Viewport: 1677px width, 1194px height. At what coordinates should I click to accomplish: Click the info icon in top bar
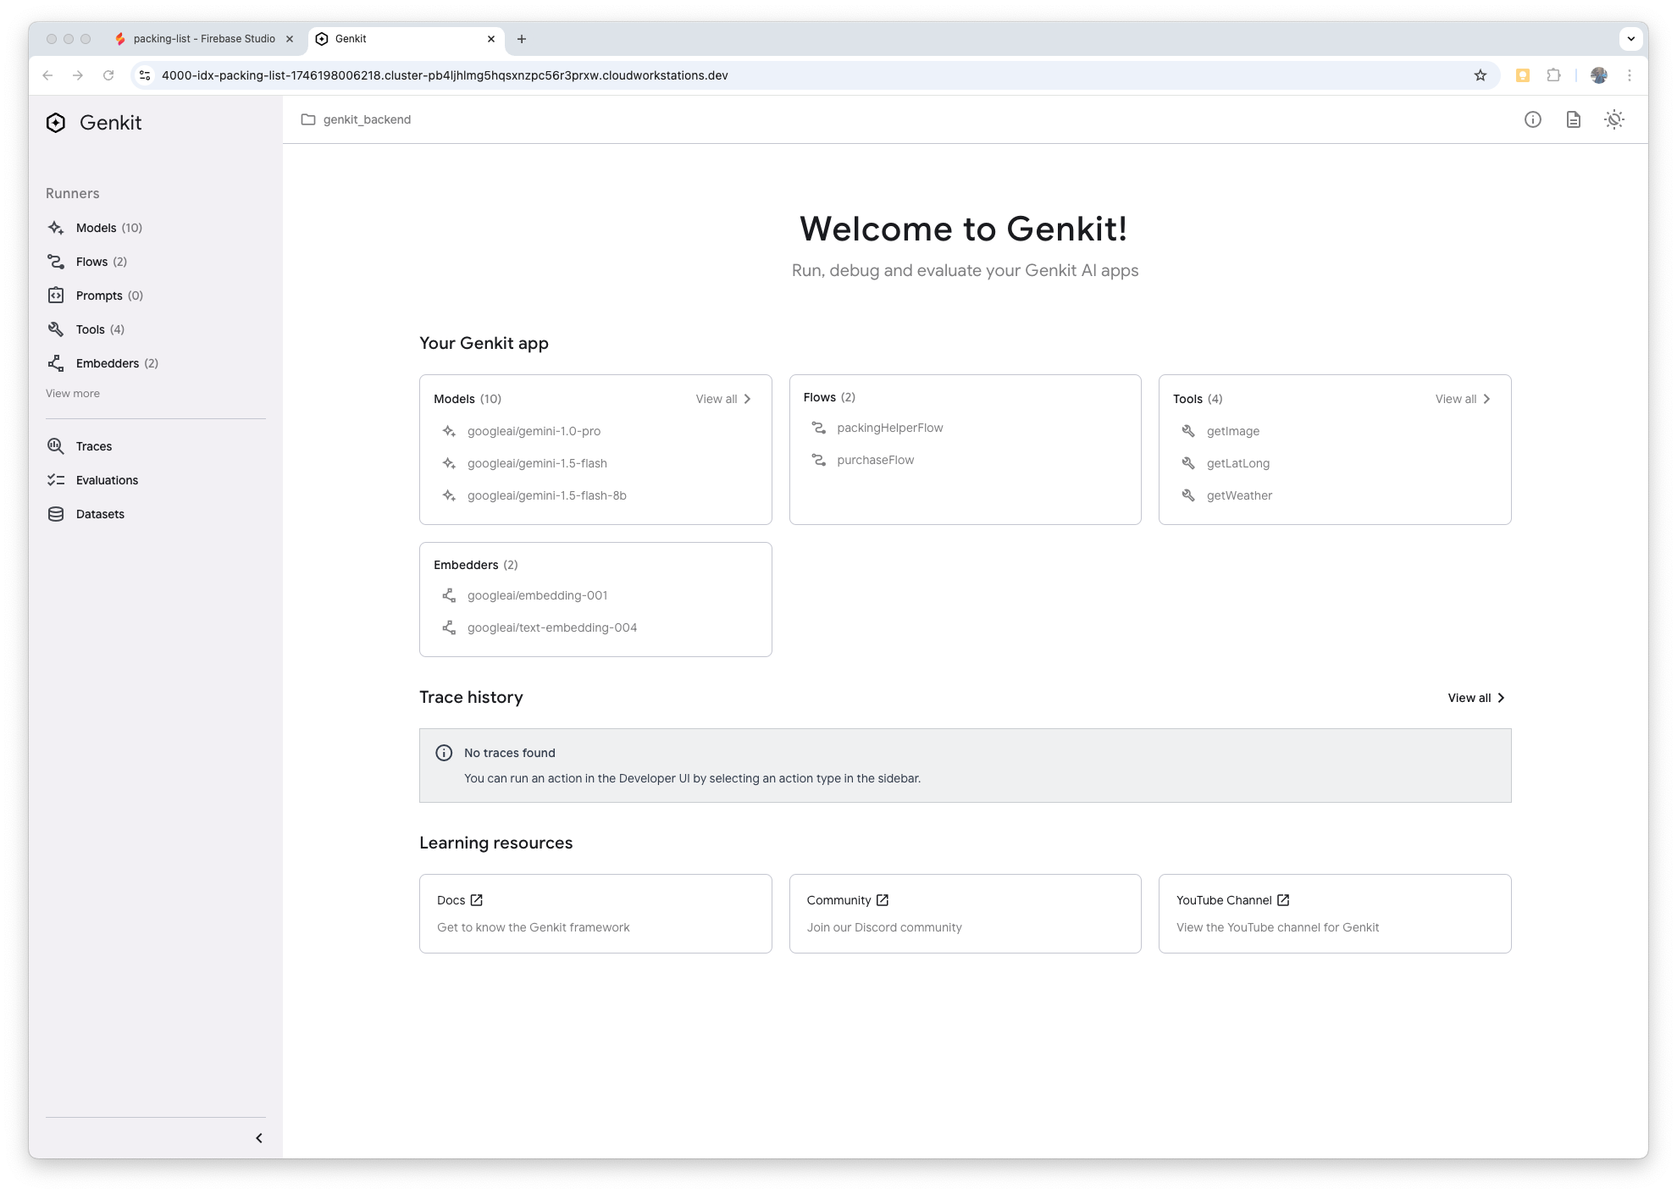click(1533, 119)
